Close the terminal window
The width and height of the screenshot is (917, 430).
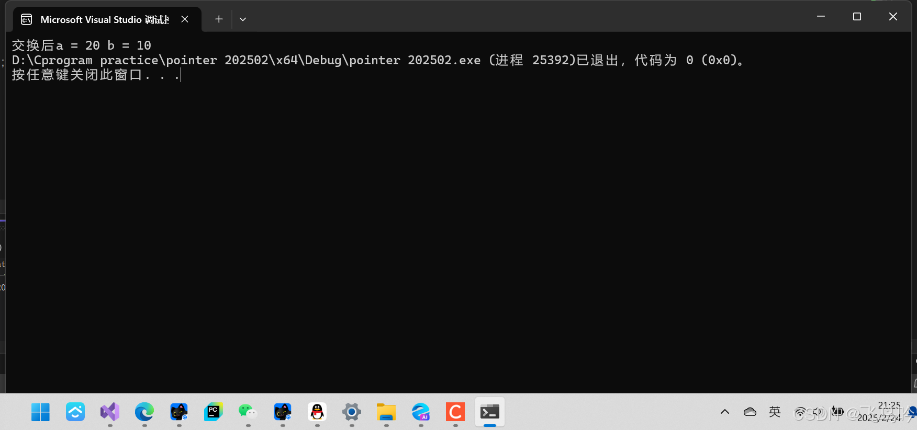pyautogui.click(x=893, y=17)
